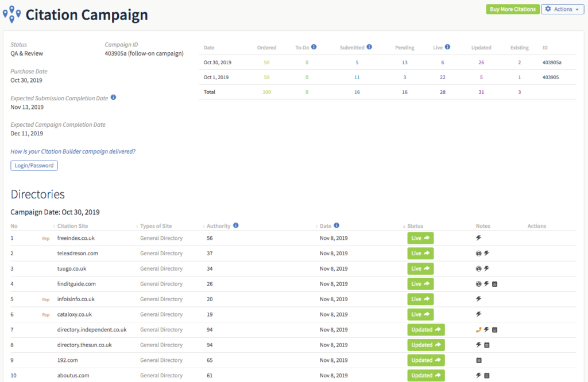Viewport: 588px width, 382px height.
Task: Click campaign ID 403905a in summary table
Action: coord(552,63)
